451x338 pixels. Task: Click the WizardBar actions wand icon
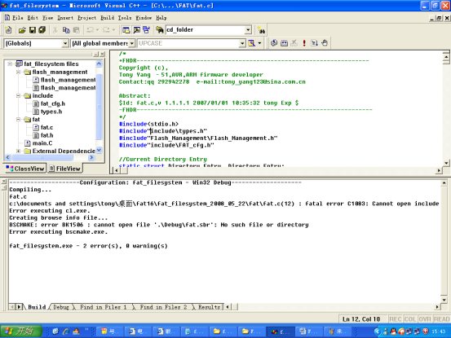[252, 43]
